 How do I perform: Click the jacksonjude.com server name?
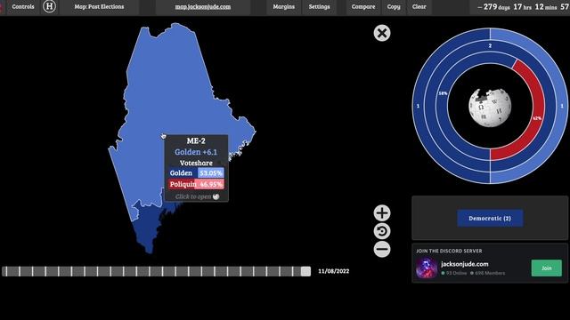pos(465,264)
